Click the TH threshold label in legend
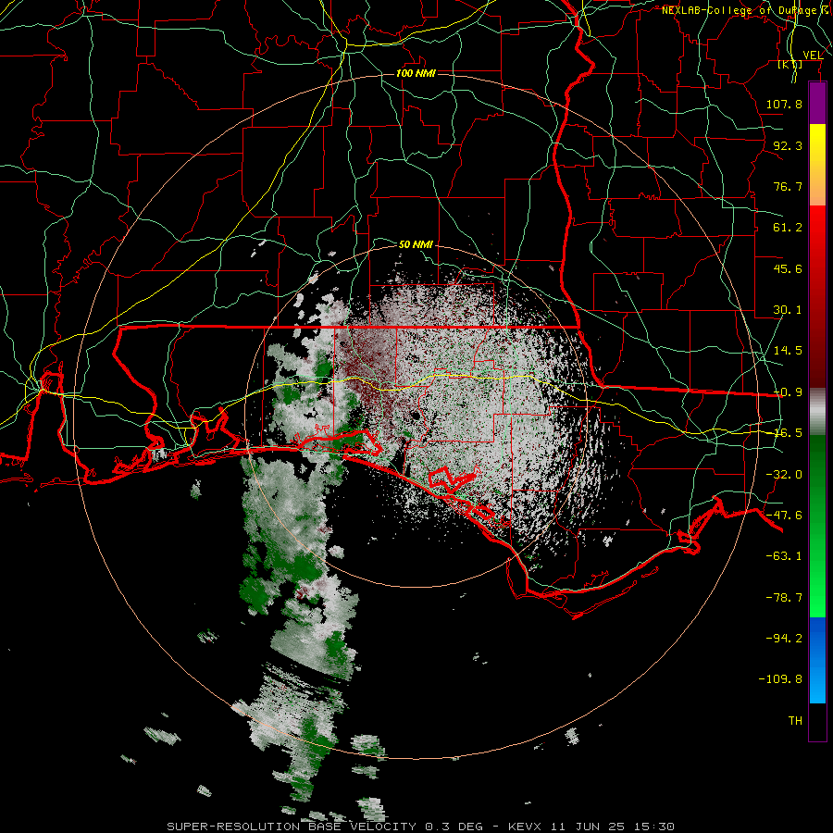The width and height of the screenshot is (833, 833). coord(795,721)
